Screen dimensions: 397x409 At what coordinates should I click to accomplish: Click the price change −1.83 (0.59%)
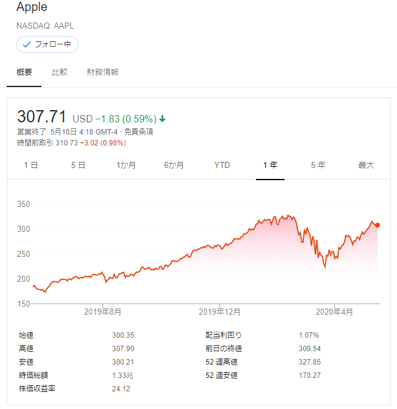click(x=126, y=119)
